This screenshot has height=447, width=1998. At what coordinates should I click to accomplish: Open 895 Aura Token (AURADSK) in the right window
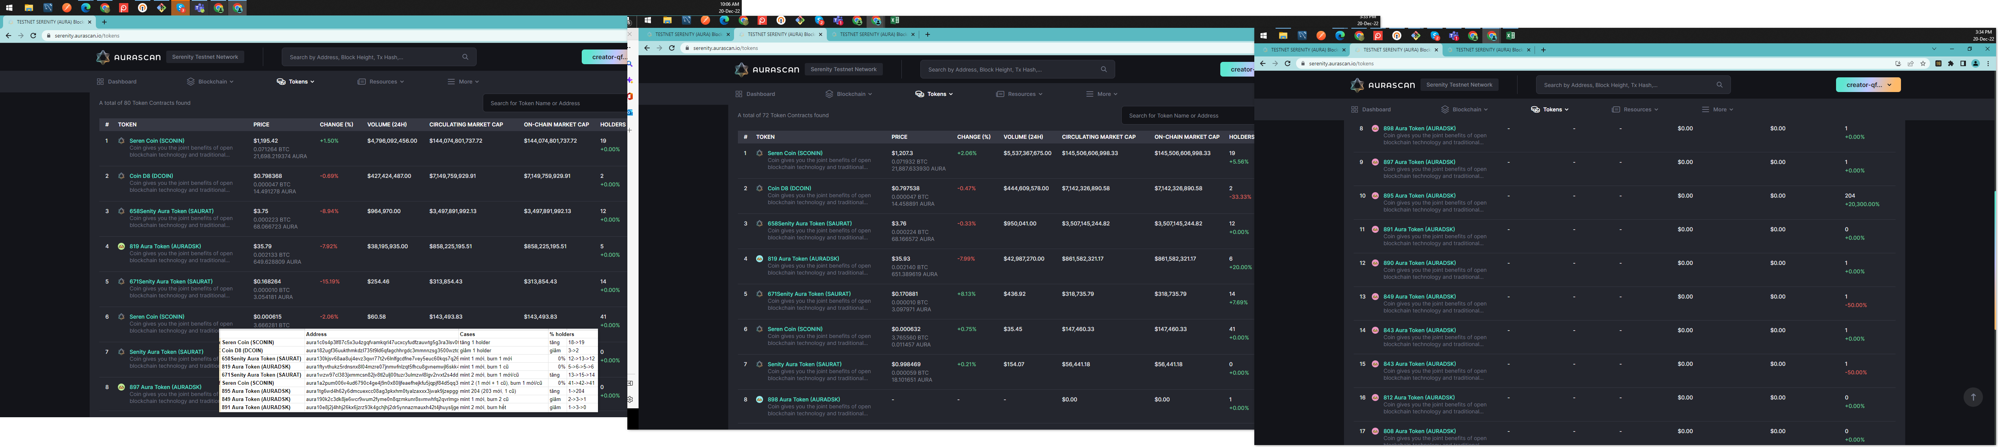[x=1419, y=196]
